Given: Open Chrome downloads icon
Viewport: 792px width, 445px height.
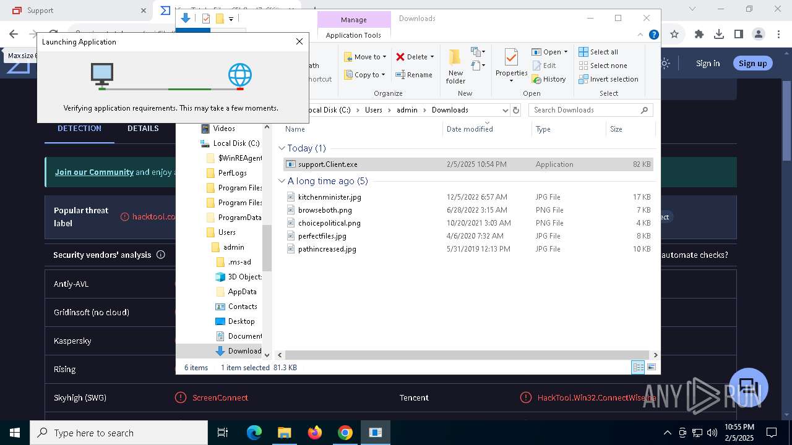Looking at the screenshot, I should pos(719,35).
